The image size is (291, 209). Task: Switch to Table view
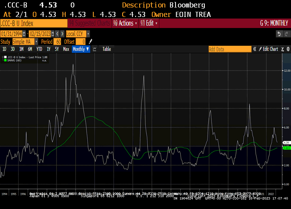tap(107, 49)
